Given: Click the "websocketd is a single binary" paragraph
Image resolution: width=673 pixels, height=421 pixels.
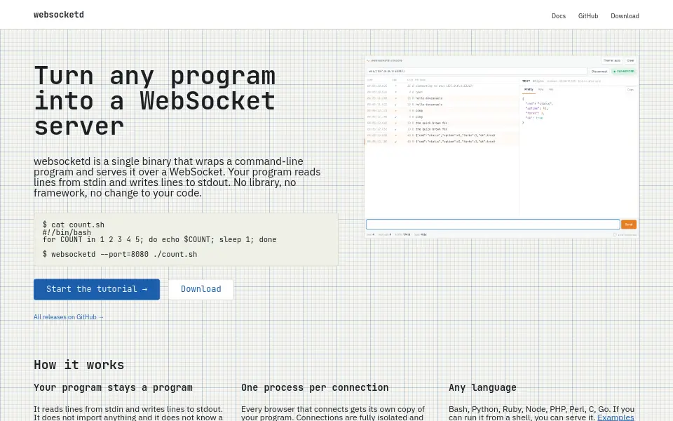Looking at the screenshot, I should (177, 177).
